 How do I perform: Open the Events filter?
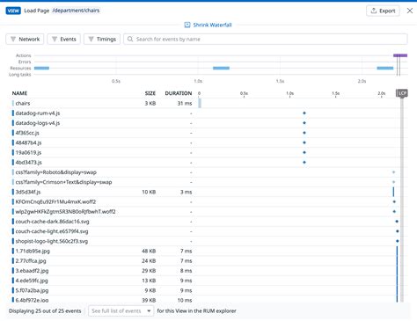tap(63, 39)
